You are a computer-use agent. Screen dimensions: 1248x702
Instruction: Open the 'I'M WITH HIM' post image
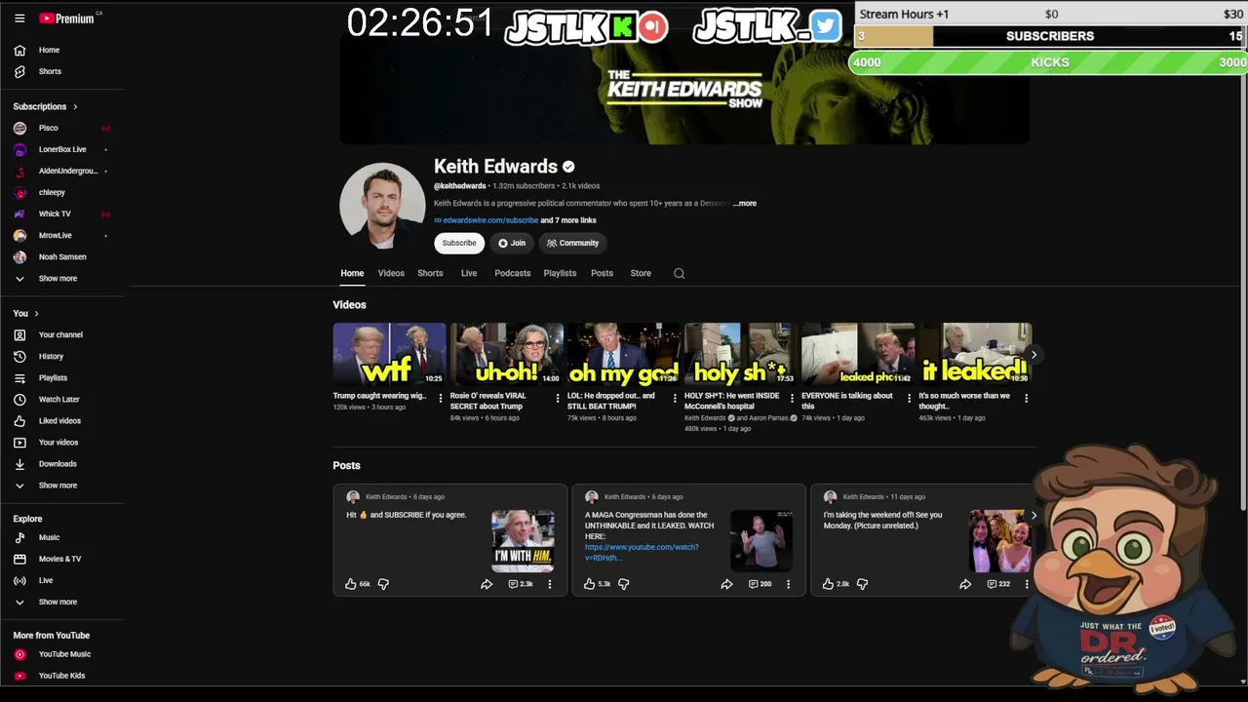523,541
